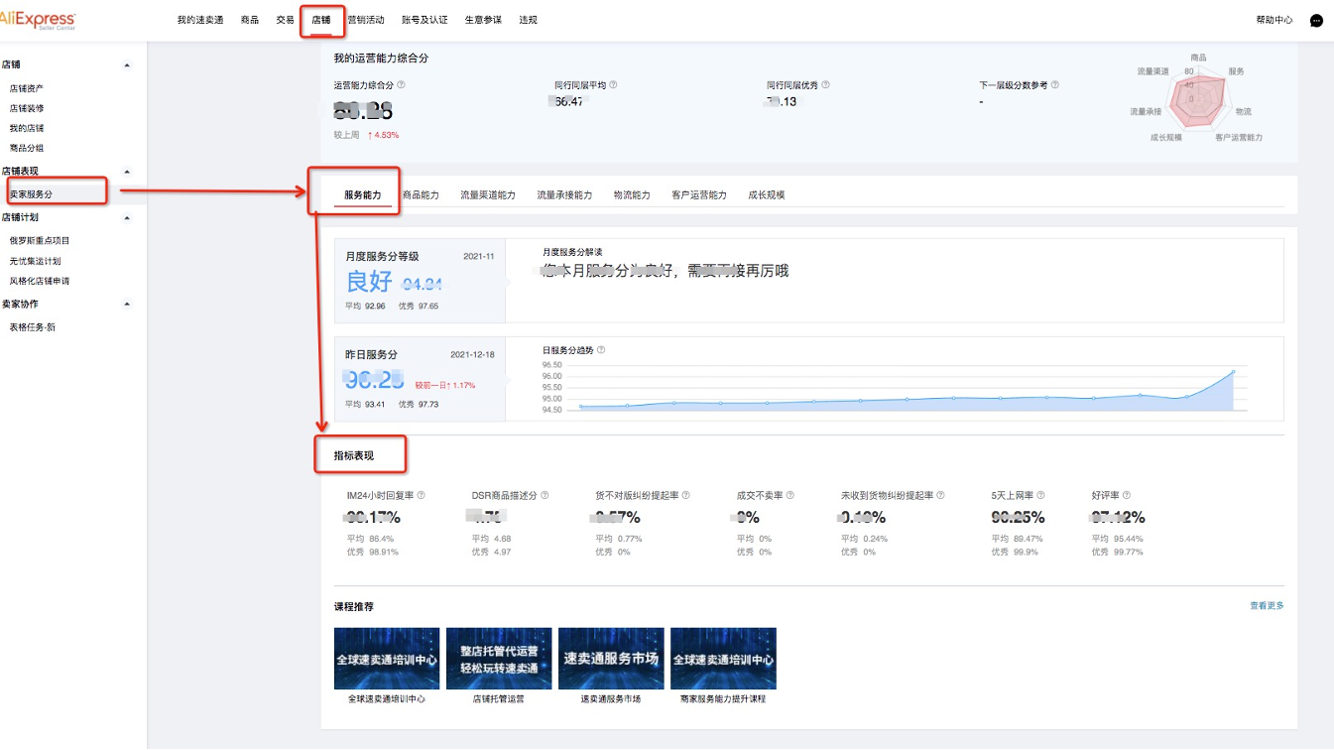Open the chat bubble icon top right
Image resolution: width=1334 pixels, height=750 pixels.
1316,20
